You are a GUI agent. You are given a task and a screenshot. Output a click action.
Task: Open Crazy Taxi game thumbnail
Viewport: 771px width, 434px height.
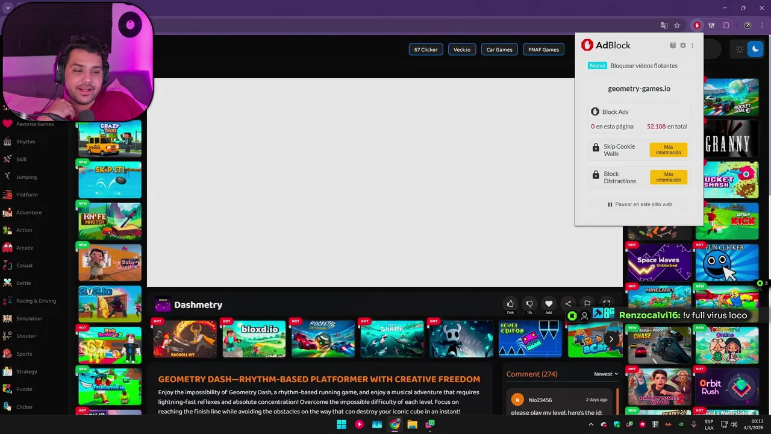[110, 139]
